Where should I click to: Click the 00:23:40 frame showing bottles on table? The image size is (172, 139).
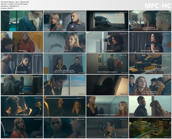(150, 63)
